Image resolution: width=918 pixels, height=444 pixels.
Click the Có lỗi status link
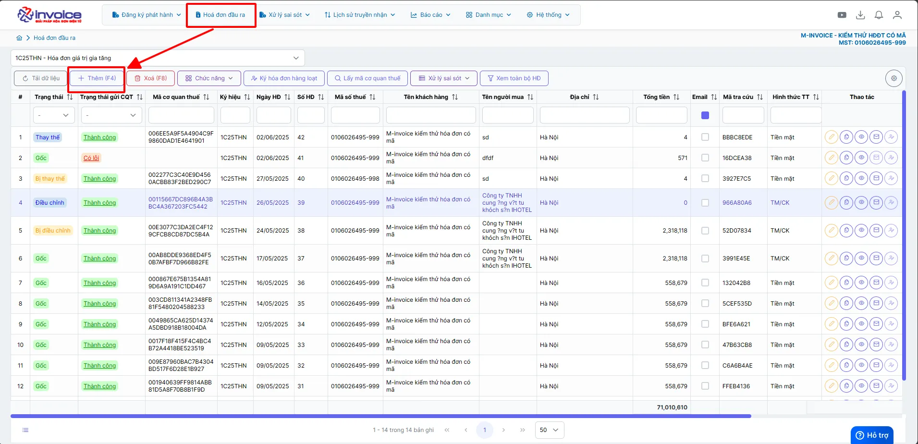pyautogui.click(x=91, y=158)
